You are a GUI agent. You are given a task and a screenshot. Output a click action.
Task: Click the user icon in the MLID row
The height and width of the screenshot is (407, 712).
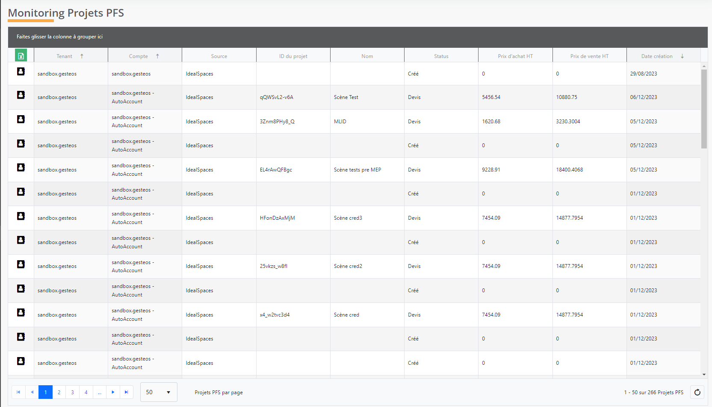tap(21, 119)
